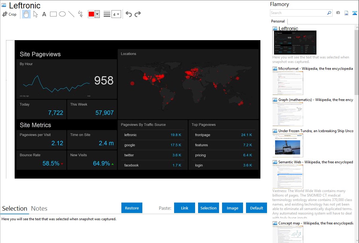Viewport: 359px width, 243px height.
Task: Open the color picker dropdown arrow
Action: click(x=97, y=14)
